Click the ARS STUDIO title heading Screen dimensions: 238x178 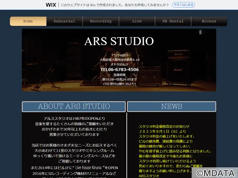tap(119, 41)
